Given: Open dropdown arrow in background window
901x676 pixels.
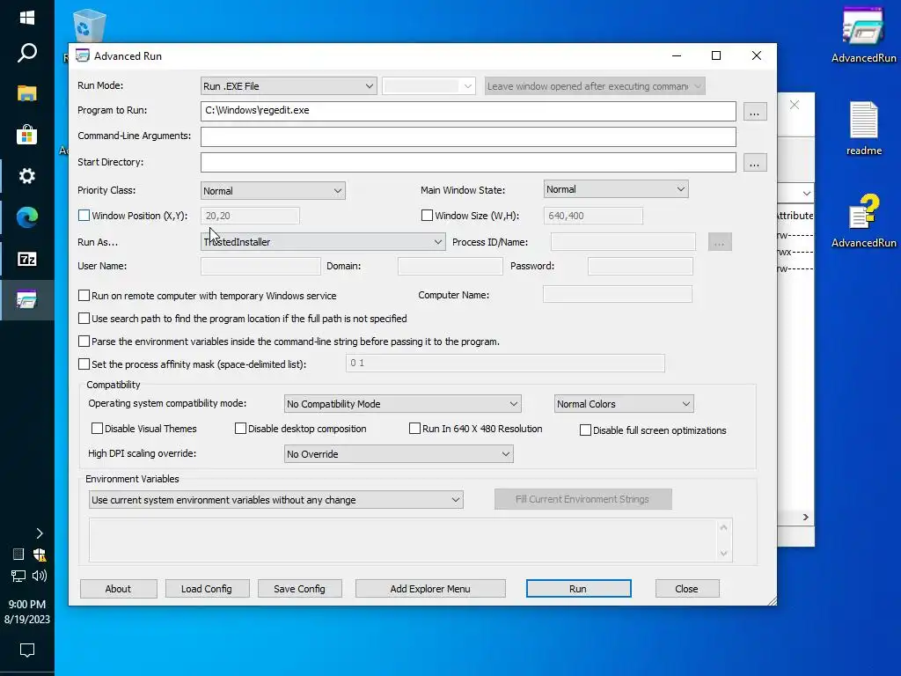Looking at the screenshot, I should (x=807, y=193).
